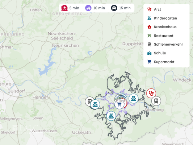Viewport: 193px width, 145px height.
Task: Toggle the Arzt legend entry
Action: coord(154,9)
